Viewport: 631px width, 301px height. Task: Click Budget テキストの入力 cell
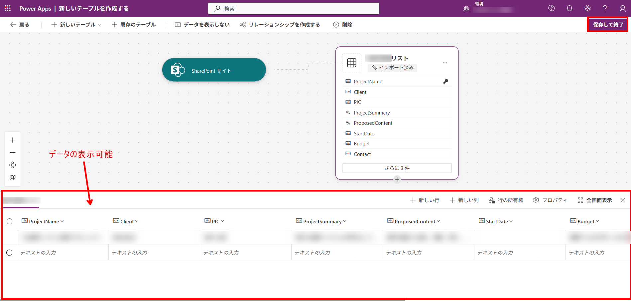tap(598, 253)
